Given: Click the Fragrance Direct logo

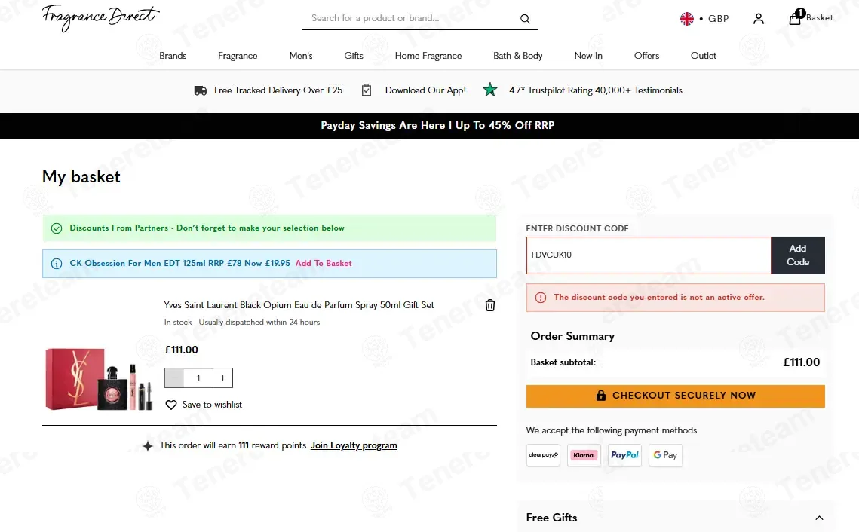Looking at the screenshot, I should point(100,18).
